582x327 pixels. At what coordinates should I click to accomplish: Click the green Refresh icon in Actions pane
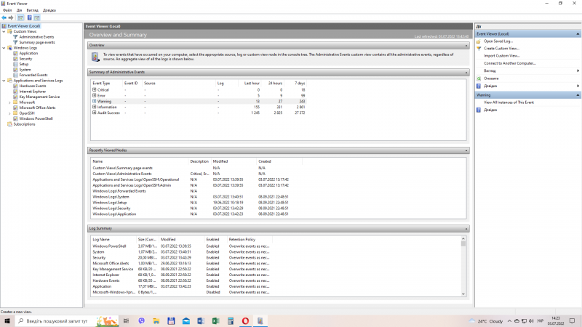[479, 78]
